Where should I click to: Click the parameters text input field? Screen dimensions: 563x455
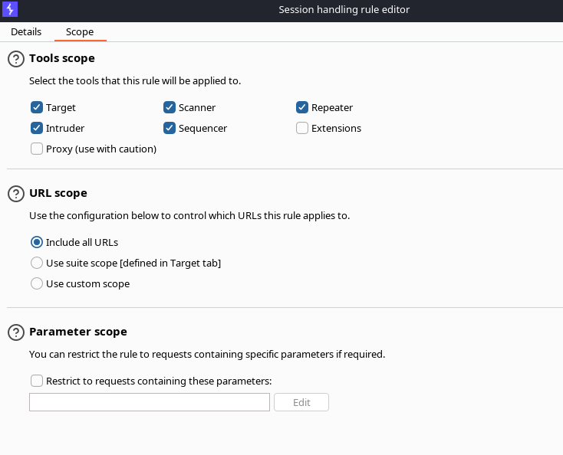(150, 402)
